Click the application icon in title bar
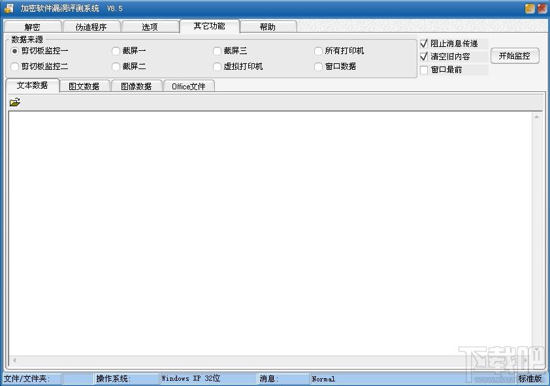The image size is (550, 386). [x=9, y=8]
